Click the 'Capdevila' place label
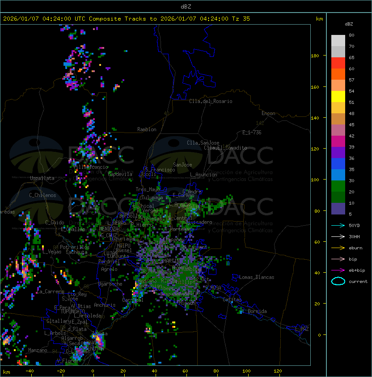 (120, 174)
